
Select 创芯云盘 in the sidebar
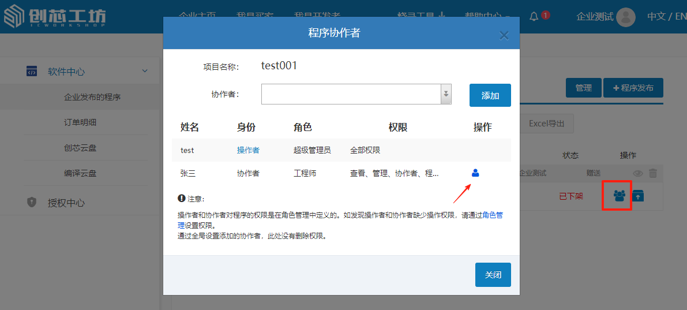pyautogui.click(x=80, y=148)
